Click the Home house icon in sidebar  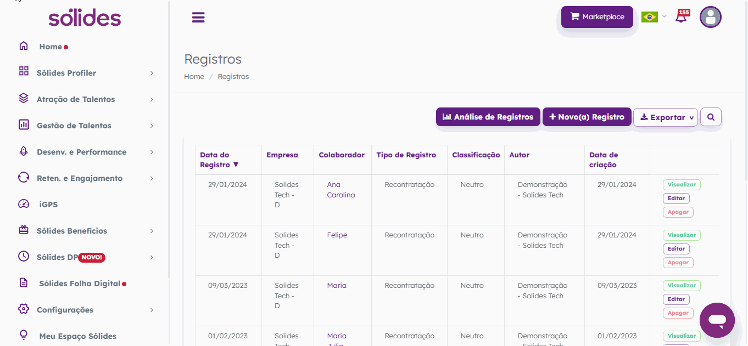[x=24, y=46]
